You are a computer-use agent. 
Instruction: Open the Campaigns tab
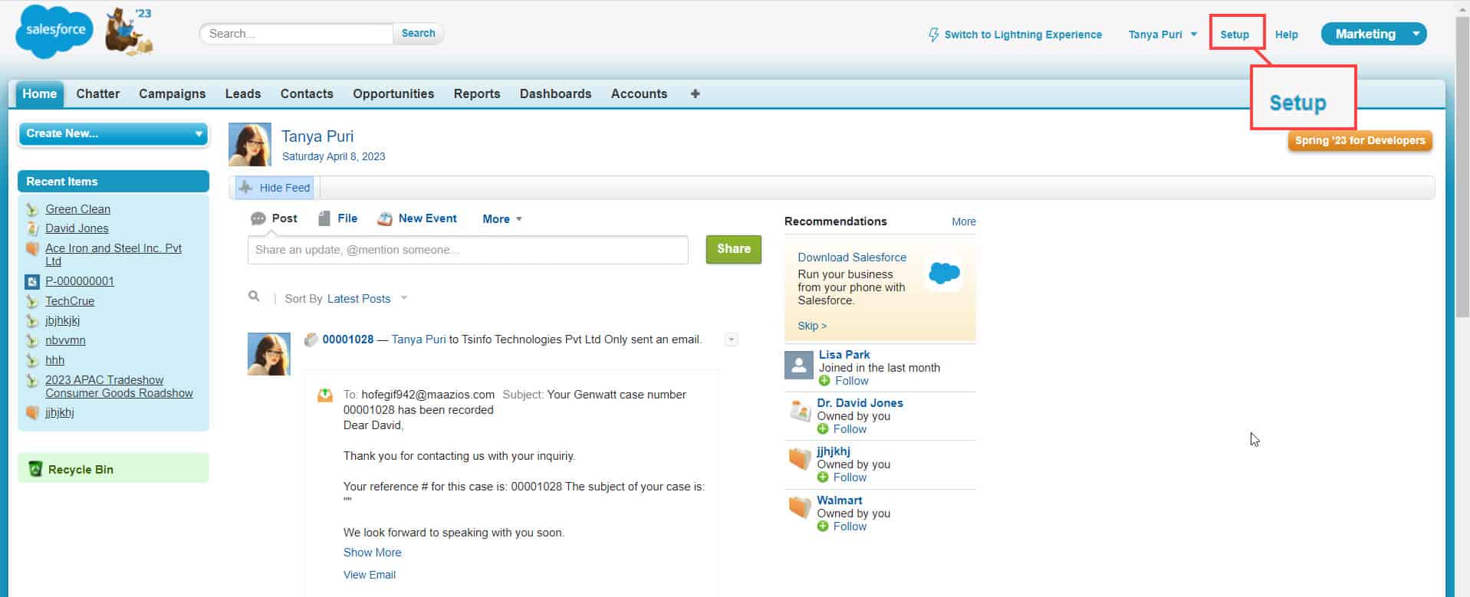(x=173, y=93)
